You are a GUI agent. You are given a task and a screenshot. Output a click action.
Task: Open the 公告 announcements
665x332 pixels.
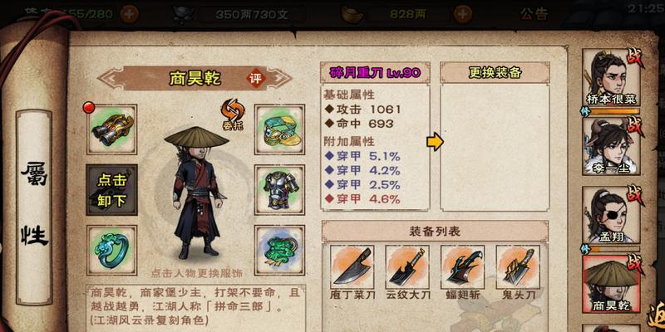click(534, 14)
